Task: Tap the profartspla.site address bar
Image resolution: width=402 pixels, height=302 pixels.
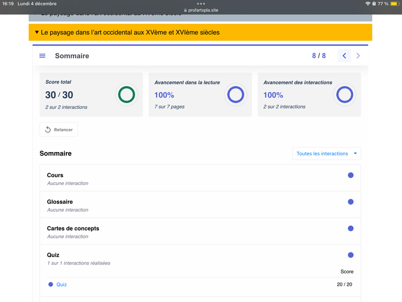Action: pos(201,10)
